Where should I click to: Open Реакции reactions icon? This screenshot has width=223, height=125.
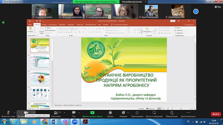(x=123, y=113)
